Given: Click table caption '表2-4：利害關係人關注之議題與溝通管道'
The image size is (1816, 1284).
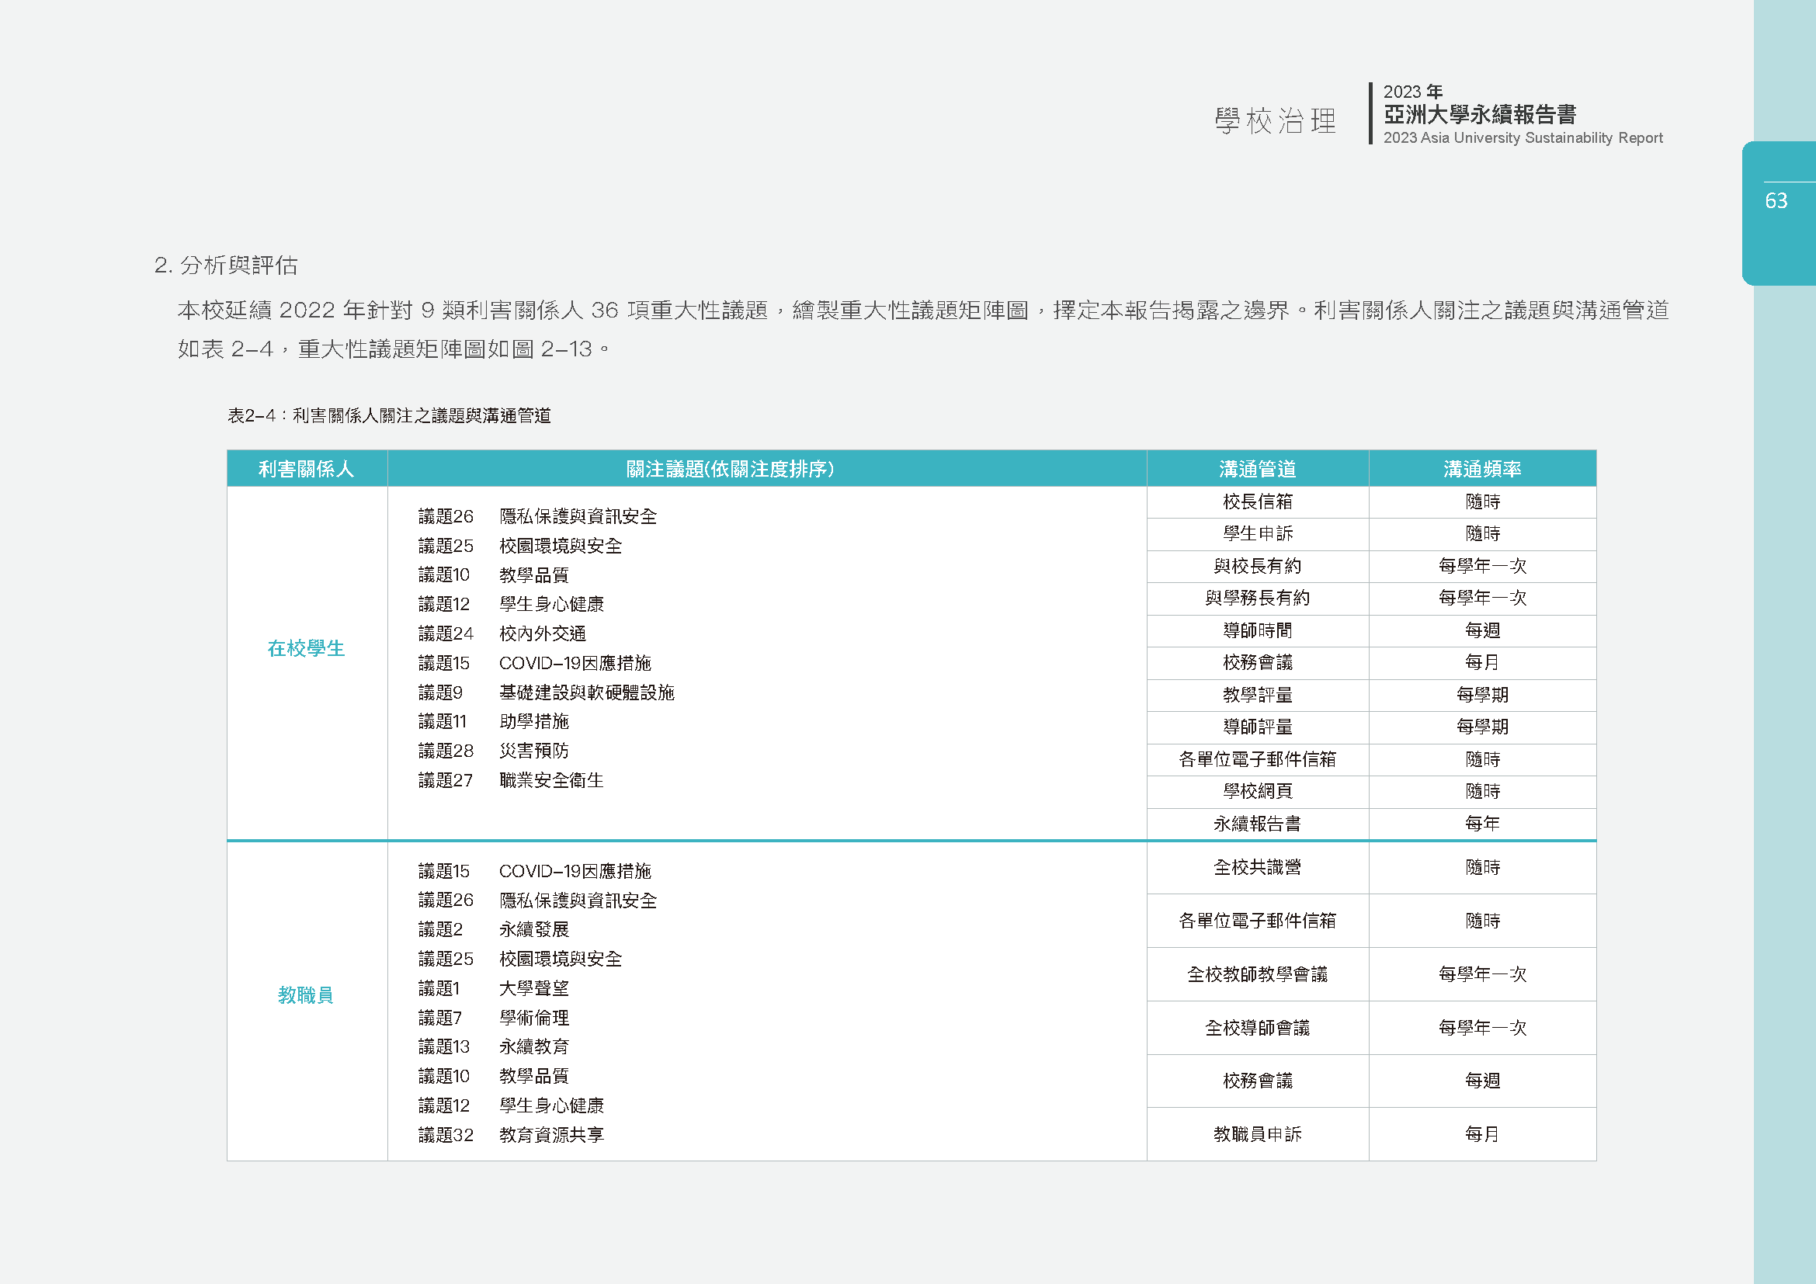Looking at the screenshot, I should [389, 415].
